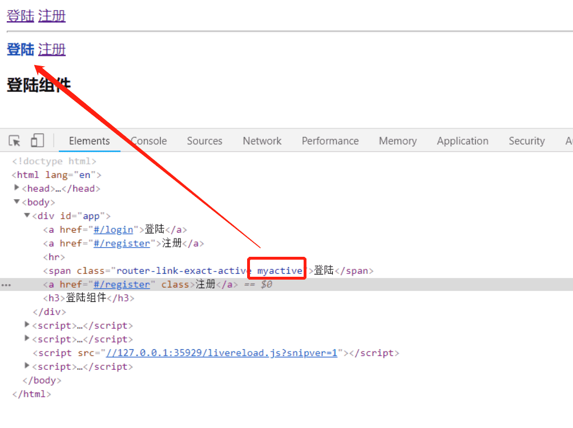The height and width of the screenshot is (428, 573).
Task: Select the span router-link-exact-active row
Action: click(208, 271)
